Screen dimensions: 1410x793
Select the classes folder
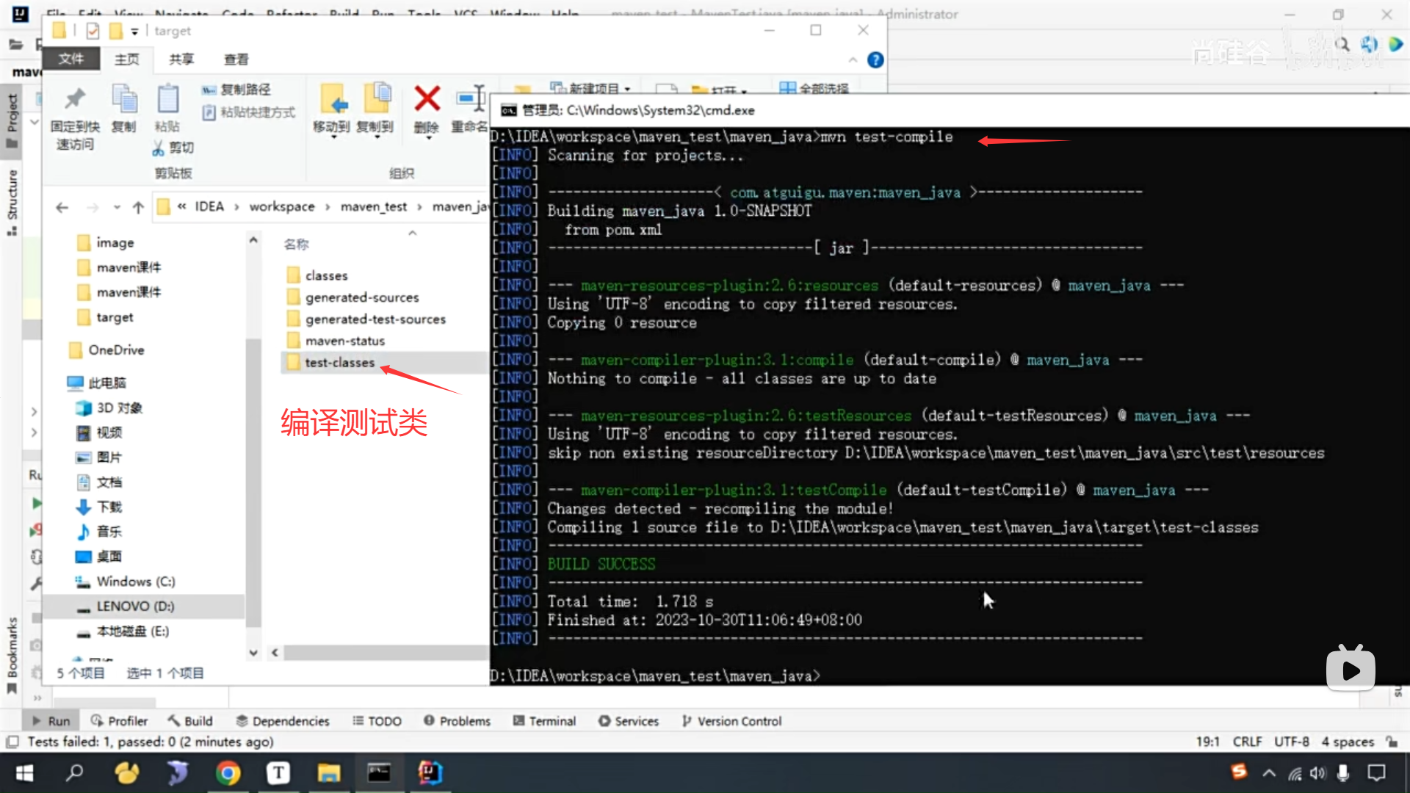(326, 275)
